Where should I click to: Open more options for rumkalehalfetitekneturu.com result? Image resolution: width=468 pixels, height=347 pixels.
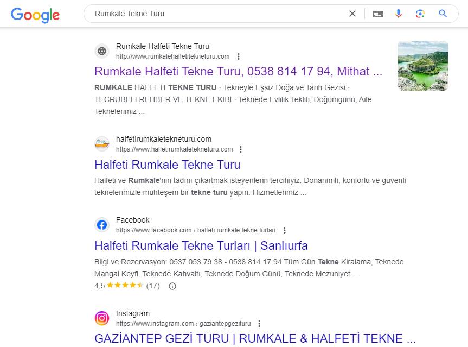pyautogui.click(x=239, y=56)
